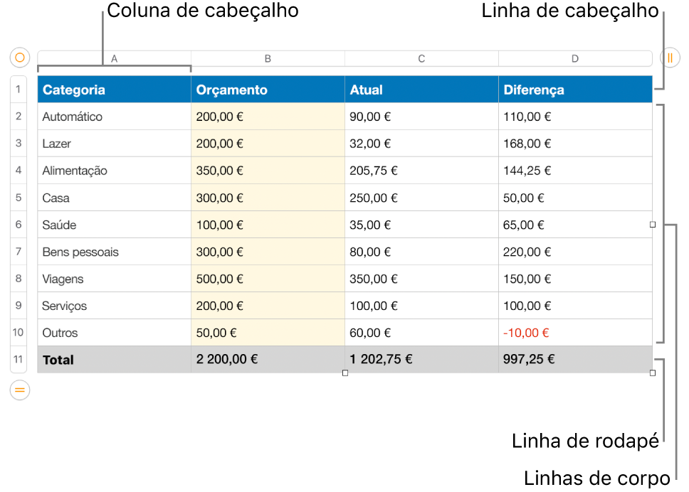The width and height of the screenshot is (689, 492).
Task: Click the bottom-center table resize handle
Action: pos(345,373)
